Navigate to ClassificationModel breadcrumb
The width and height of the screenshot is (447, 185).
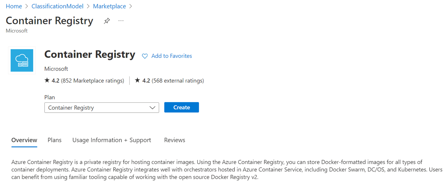coord(57,6)
